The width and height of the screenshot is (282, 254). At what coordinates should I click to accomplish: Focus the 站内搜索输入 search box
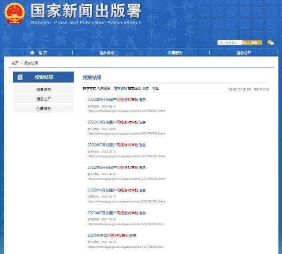tap(230, 43)
